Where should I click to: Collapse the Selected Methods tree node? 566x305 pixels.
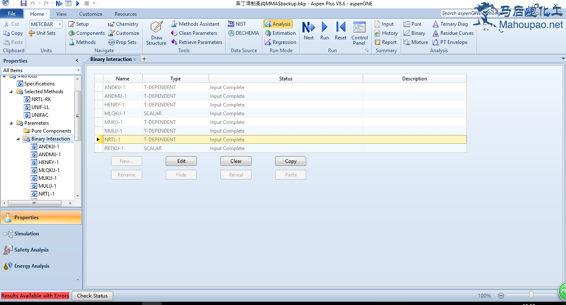pos(11,92)
